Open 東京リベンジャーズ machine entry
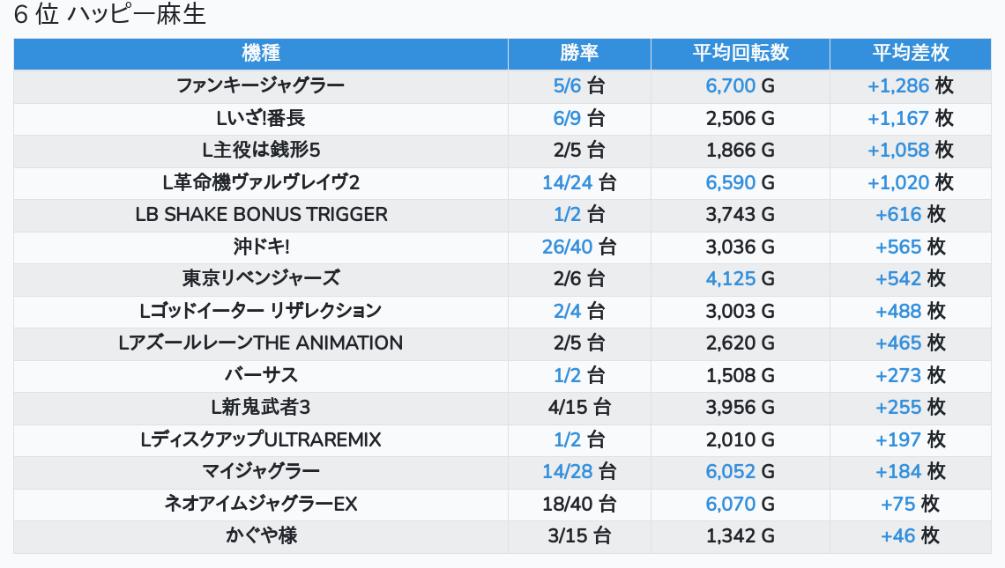This screenshot has height=568, width=1005. tap(260, 279)
